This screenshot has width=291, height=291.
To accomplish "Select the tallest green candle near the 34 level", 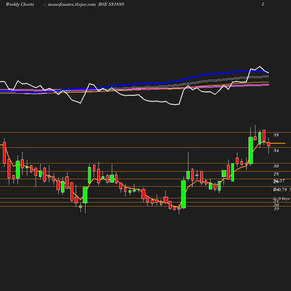I will tap(251, 150).
